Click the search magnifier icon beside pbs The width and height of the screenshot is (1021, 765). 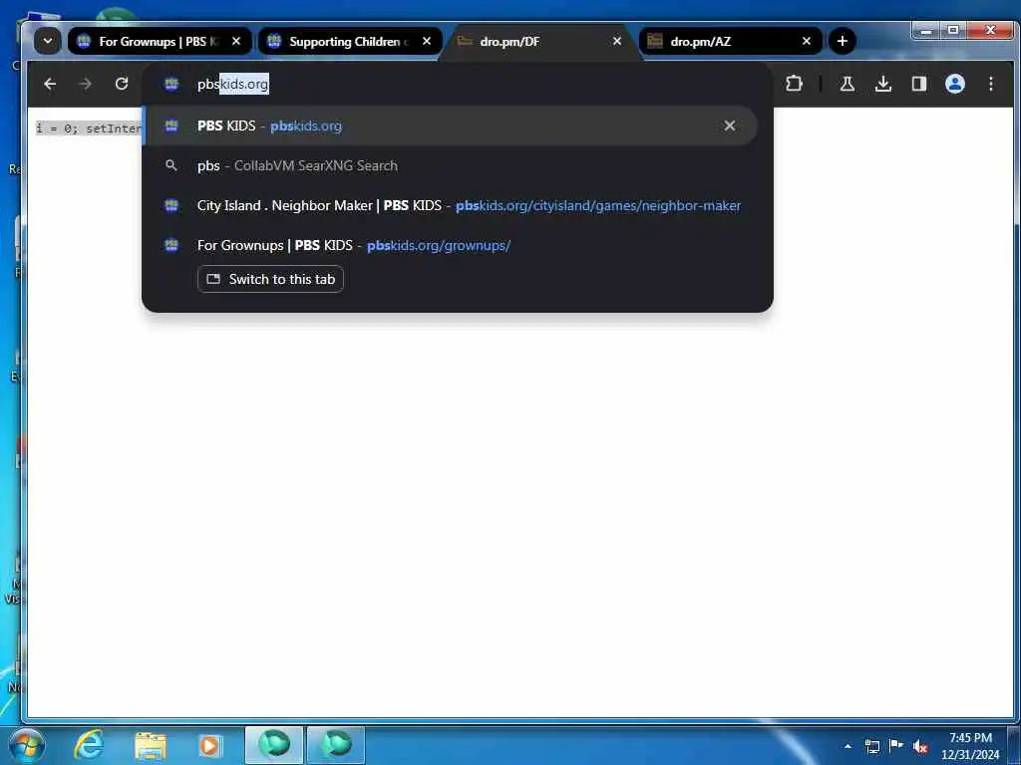171,165
